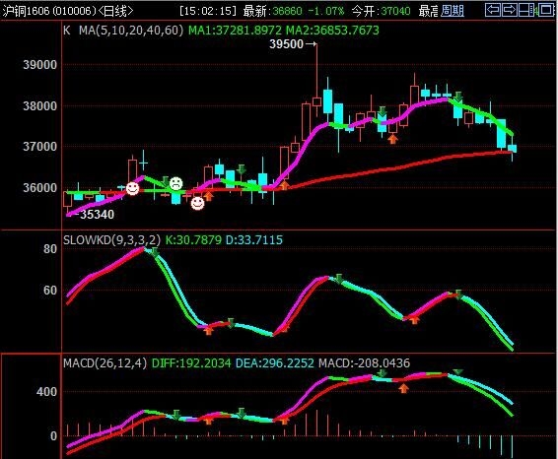Viewport: 558px width, 459px height.
Task: Click the K MA(5,10,20,40,60) indicator label
Action: tap(123, 31)
